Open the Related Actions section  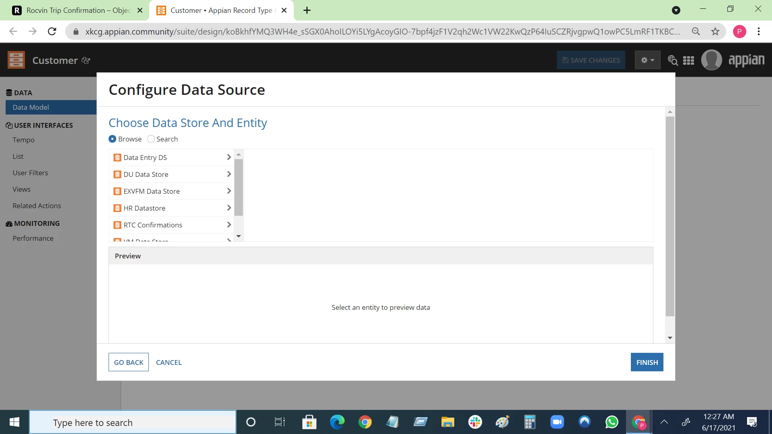tap(37, 206)
